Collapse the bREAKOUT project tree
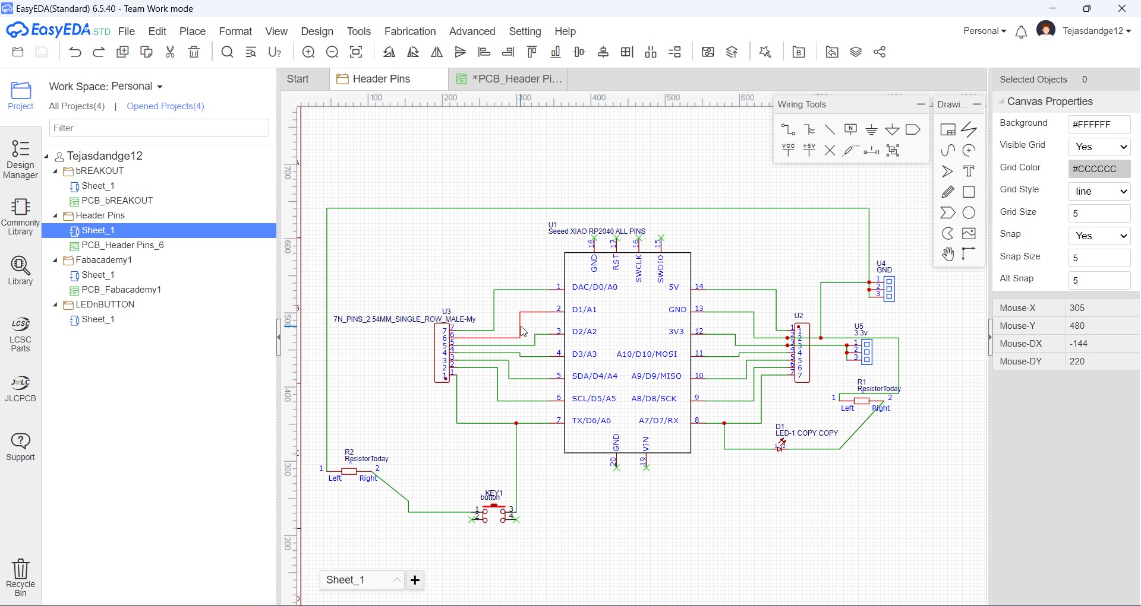Viewport: 1141px width, 606px height. (x=55, y=171)
